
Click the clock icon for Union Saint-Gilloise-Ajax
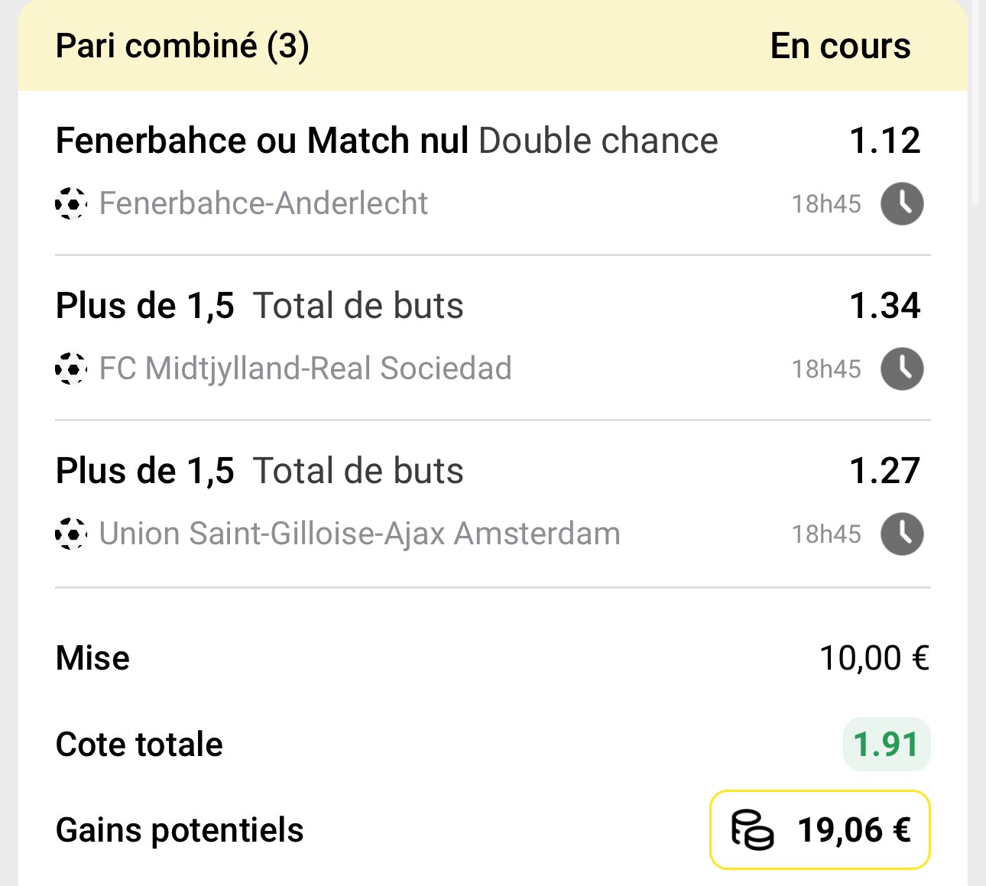[902, 534]
